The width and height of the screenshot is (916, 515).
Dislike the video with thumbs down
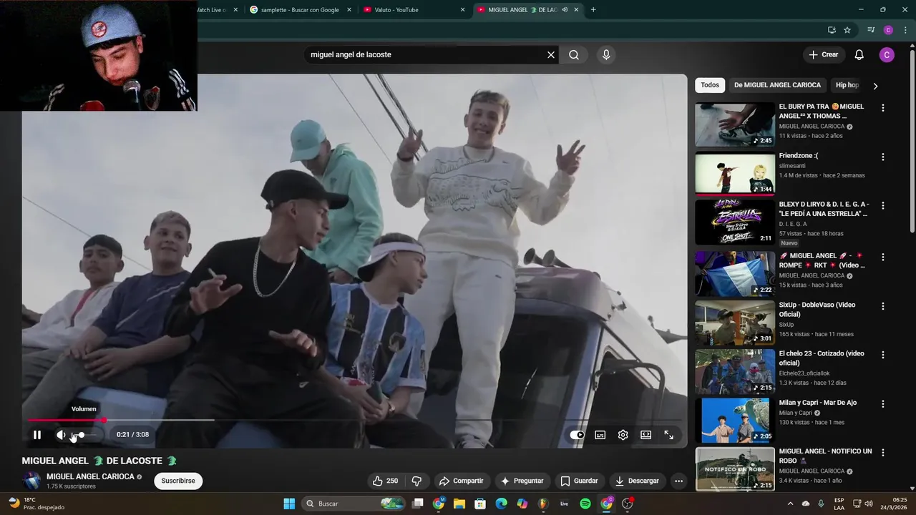[x=416, y=481]
